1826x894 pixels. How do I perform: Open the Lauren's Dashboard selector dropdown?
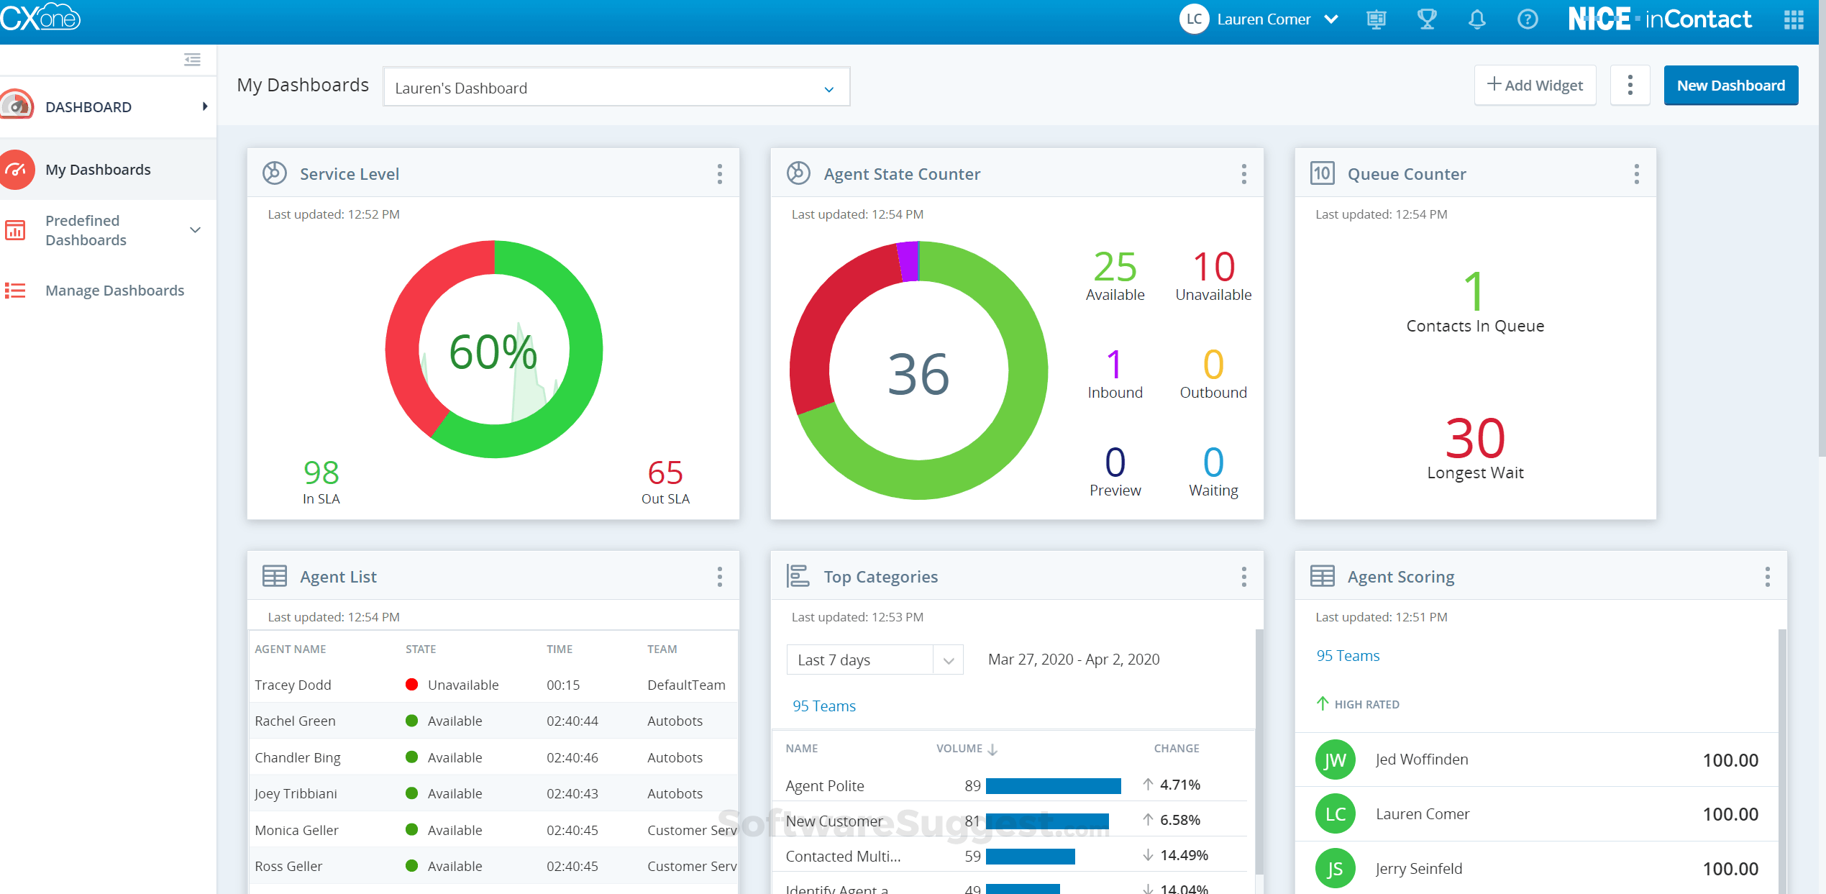coord(828,87)
